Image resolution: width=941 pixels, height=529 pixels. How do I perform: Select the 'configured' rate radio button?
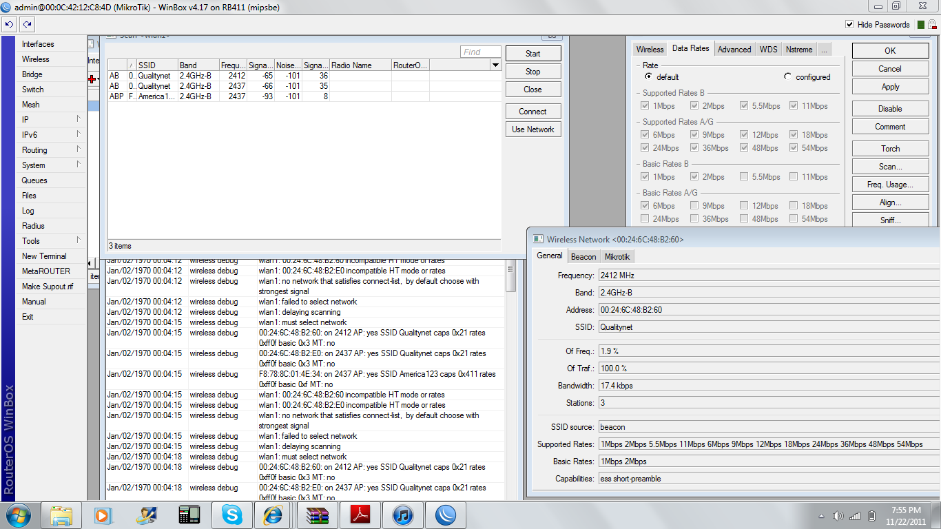pyautogui.click(x=787, y=76)
